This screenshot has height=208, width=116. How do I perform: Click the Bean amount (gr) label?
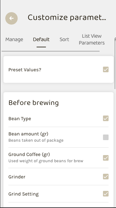29,134
